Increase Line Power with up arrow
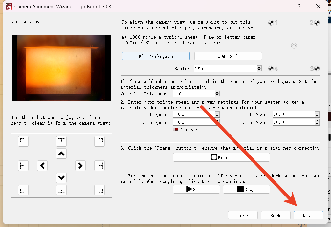Screen dimensions: 331x227 click(317, 121)
